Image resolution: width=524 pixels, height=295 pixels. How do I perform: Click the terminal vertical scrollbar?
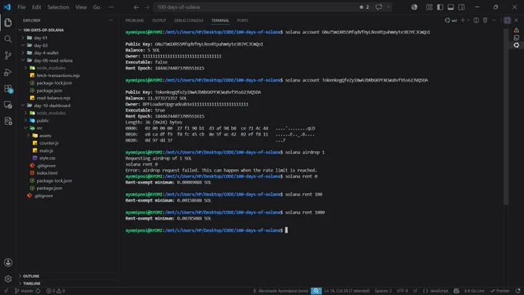[506, 117]
